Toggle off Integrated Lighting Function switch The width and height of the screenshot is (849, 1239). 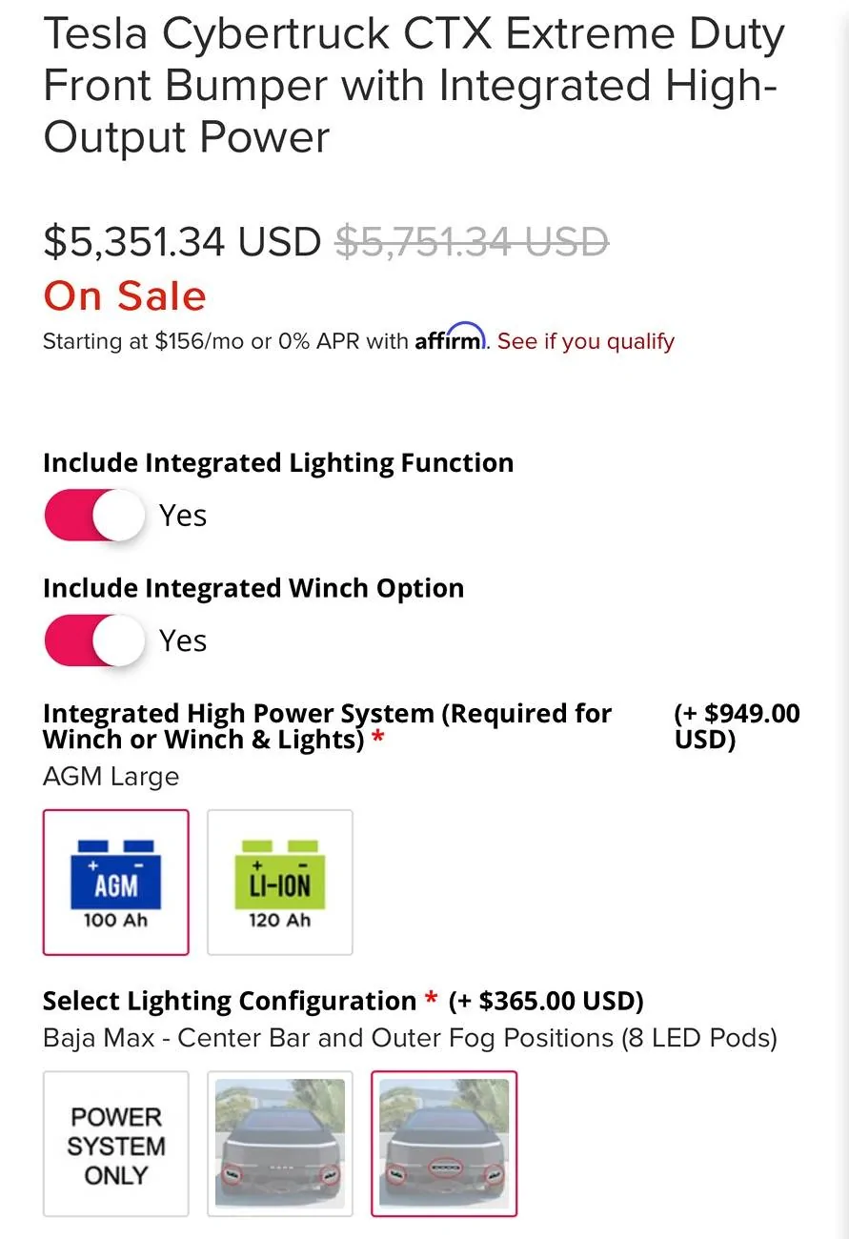point(94,516)
